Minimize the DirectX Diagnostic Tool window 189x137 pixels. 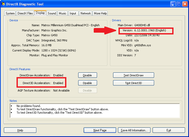click(173, 4)
